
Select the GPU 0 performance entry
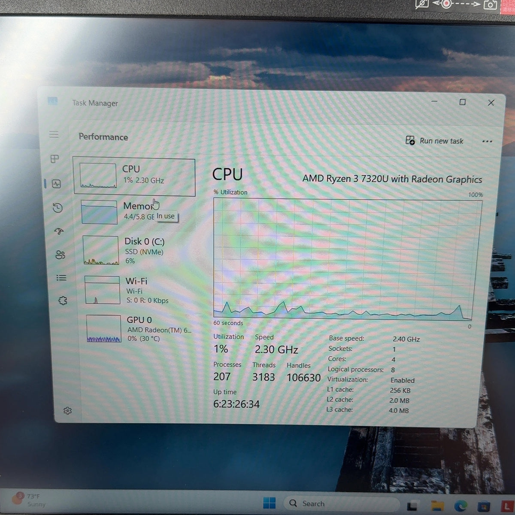pos(139,329)
